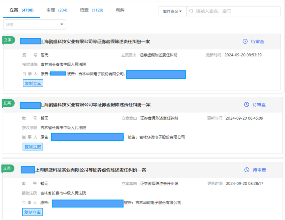Click 被告 吉林华微电子股份有限公司 in the 08:53:39 case
The width and height of the screenshot is (285, 220).
pyautogui.click(x=96, y=74)
